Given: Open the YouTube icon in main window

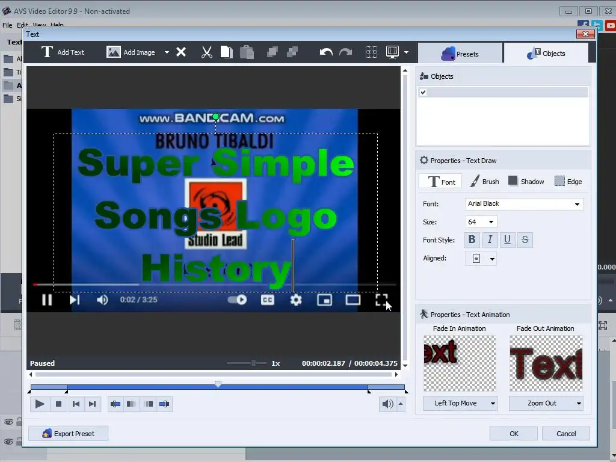Looking at the screenshot, I should click(611, 25).
